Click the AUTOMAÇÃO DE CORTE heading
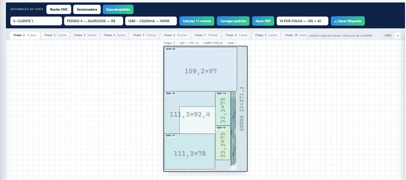The height and width of the screenshot is (180, 406). pyautogui.click(x=27, y=9)
